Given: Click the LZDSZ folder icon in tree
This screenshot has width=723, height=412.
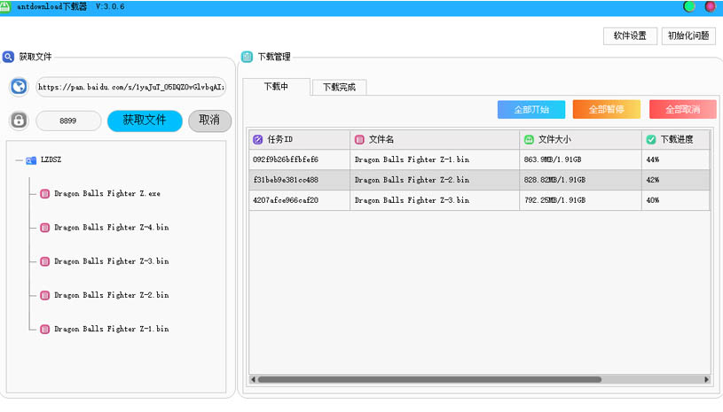Looking at the screenshot, I should pyautogui.click(x=31, y=160).
